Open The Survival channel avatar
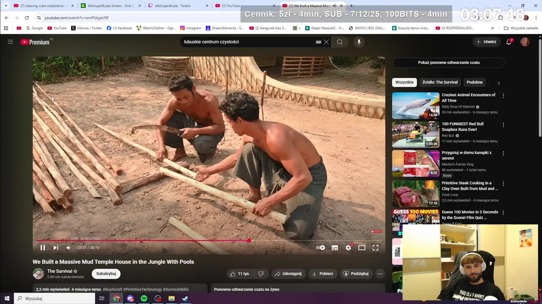This screenshot has width=542, height=304. [x=39, y=274]
